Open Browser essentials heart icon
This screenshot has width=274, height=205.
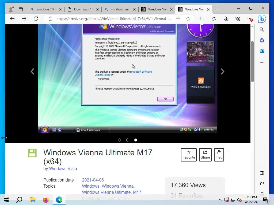coord(238,19)
